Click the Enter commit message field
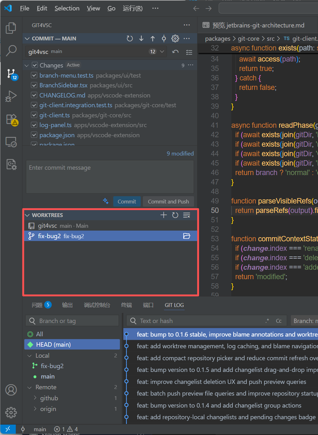Viewport: 318px width, 435px height. tap(110, 177)
